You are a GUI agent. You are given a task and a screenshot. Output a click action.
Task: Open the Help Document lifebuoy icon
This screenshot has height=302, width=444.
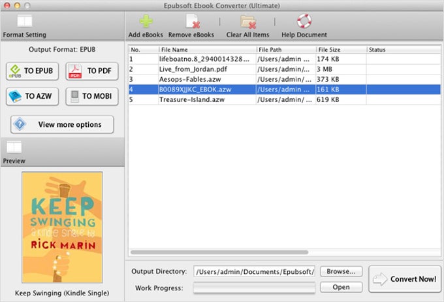304,21
